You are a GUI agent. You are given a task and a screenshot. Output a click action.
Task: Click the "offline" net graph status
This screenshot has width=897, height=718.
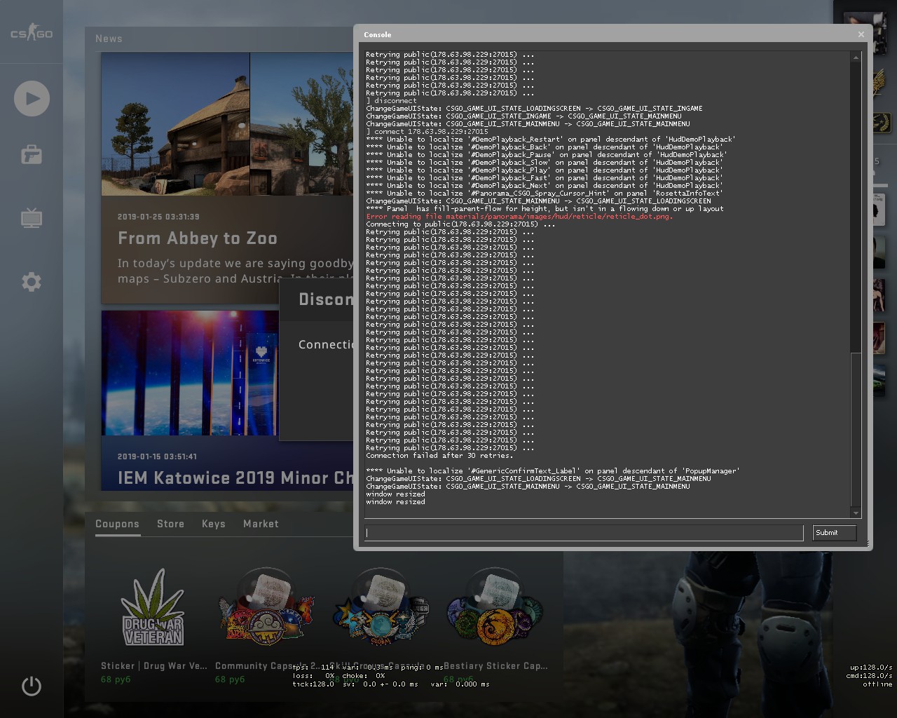(877, 684)
